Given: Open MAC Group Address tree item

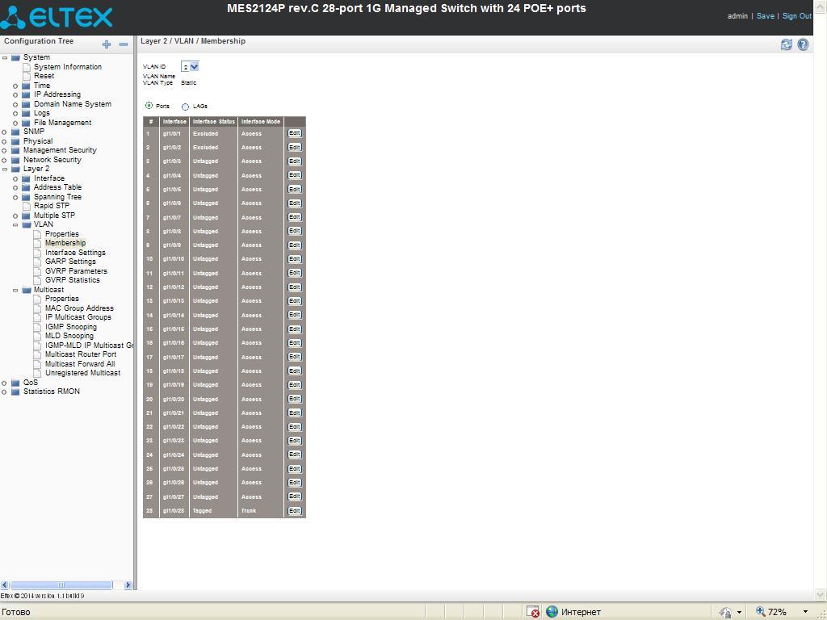Looking at the screenshot, I should pyautogui.click(x=79, y=308).
